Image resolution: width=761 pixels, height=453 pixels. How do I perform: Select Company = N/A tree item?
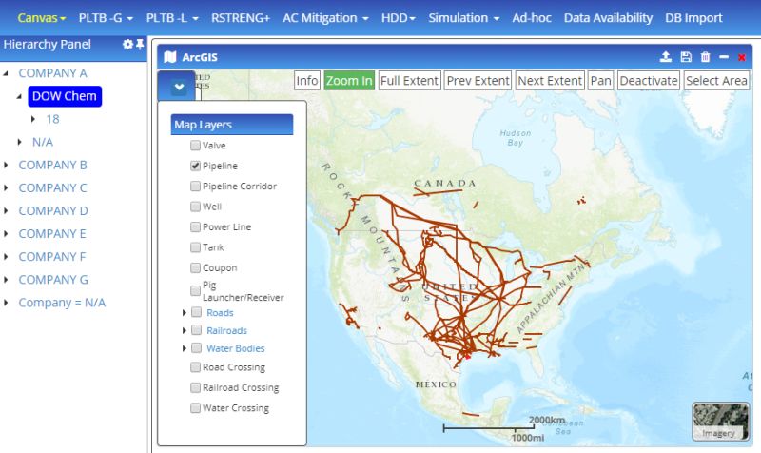point(62,303)
